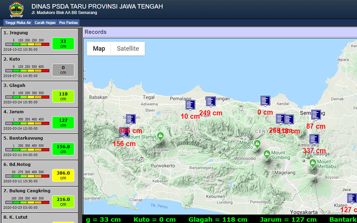357x223 pixels.
Task: Open the Tinggi Muka Air tab
Action: (18, 23)
